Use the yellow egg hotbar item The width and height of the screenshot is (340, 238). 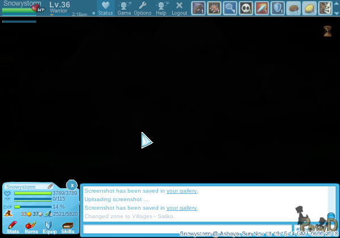(x=309, y=8)
